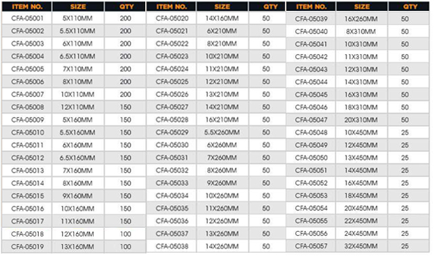Select item number CFA-05020
The height and width of the screenshot is (265, 441).
coord(172,18)
